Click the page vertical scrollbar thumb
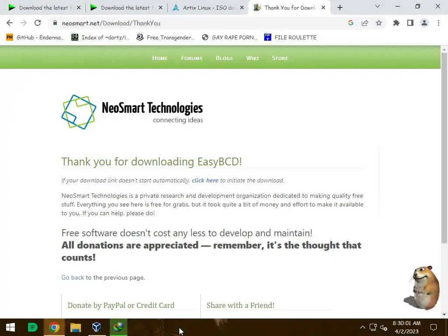The width and height of the screenshot is (448, 336). tap(444, 148)
